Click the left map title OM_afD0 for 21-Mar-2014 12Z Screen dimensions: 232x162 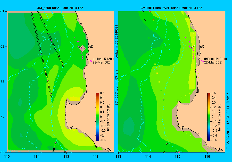pos(60,8)
